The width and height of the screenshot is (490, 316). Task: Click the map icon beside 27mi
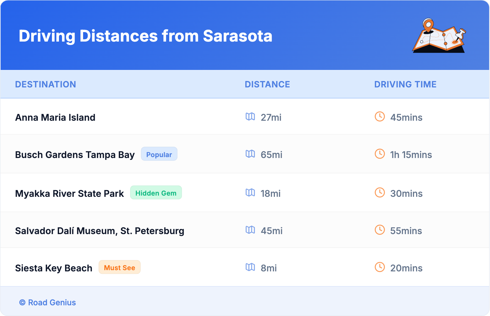click(250, 117)
